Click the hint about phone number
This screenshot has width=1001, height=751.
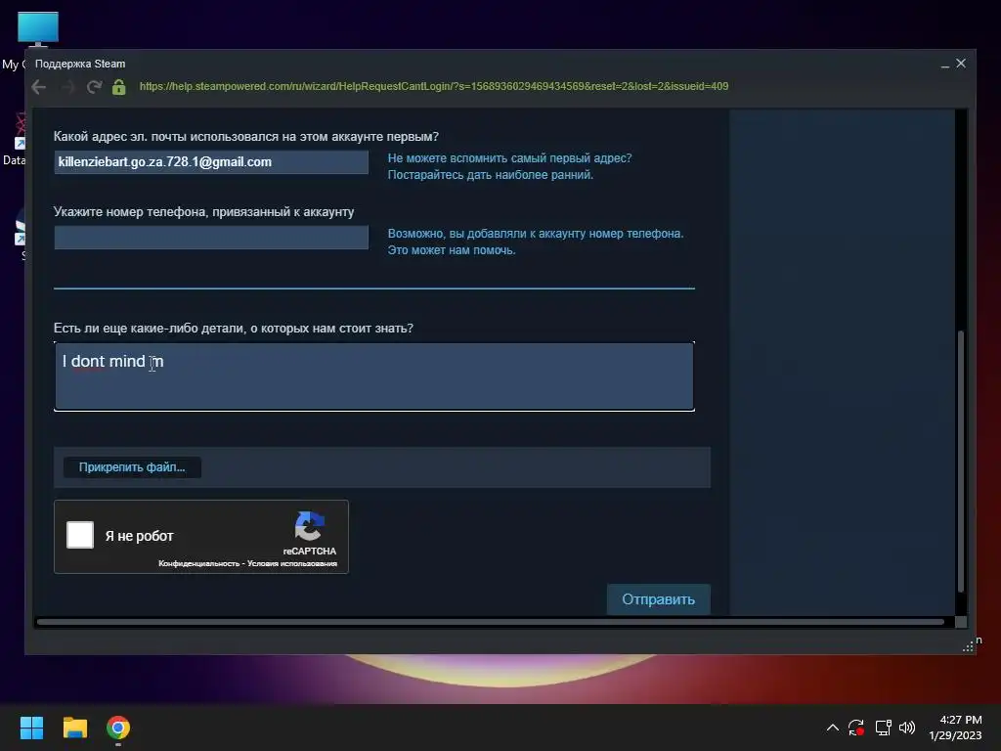(536, 243)
